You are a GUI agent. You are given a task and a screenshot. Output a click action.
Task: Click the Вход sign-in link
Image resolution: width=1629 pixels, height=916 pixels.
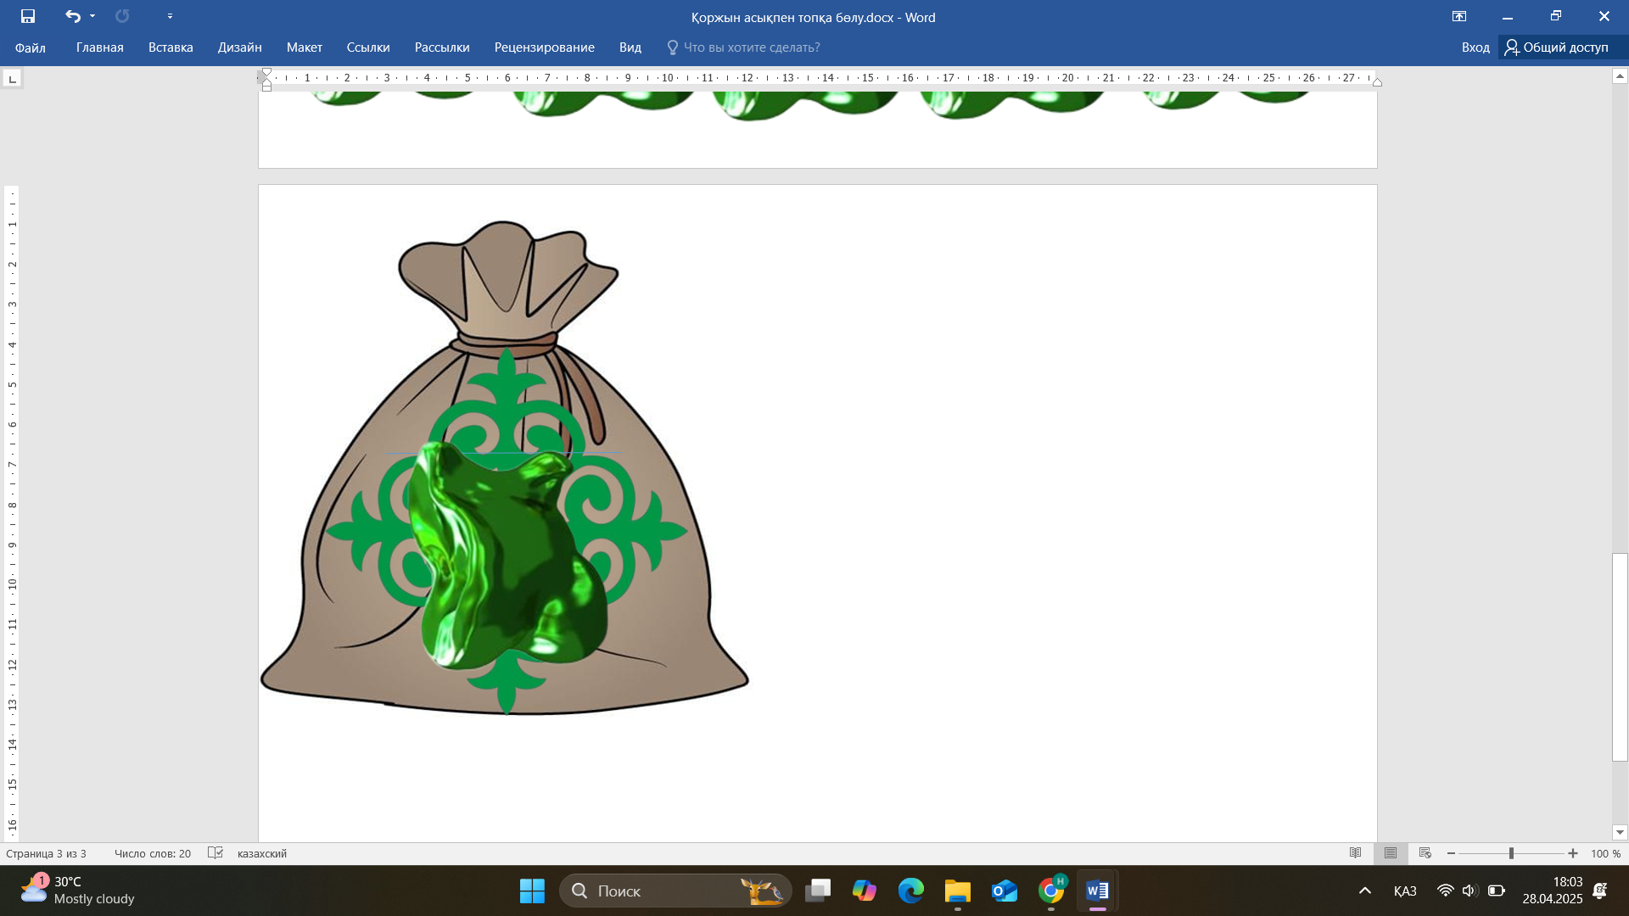click(x=1475, y=47)
